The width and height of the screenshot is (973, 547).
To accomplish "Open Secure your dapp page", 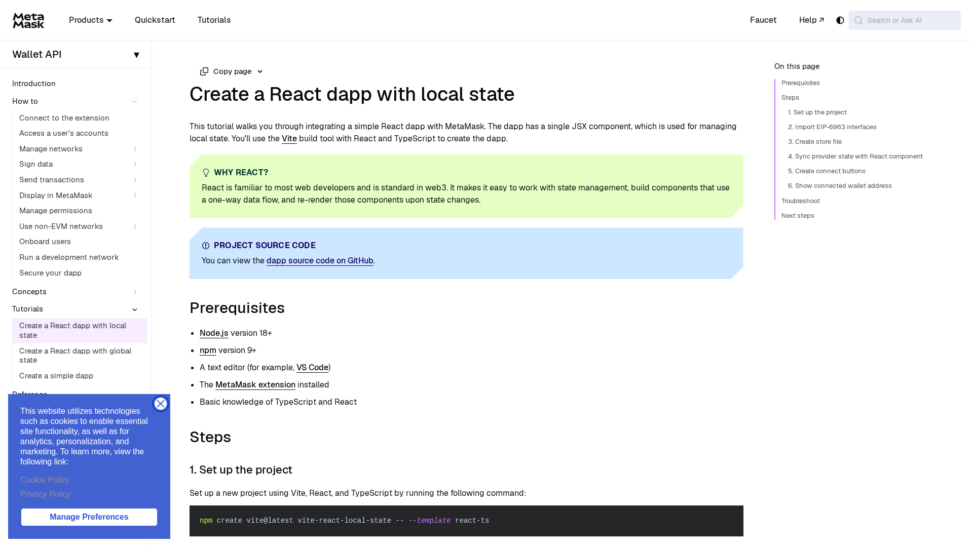I will point(51,273).
